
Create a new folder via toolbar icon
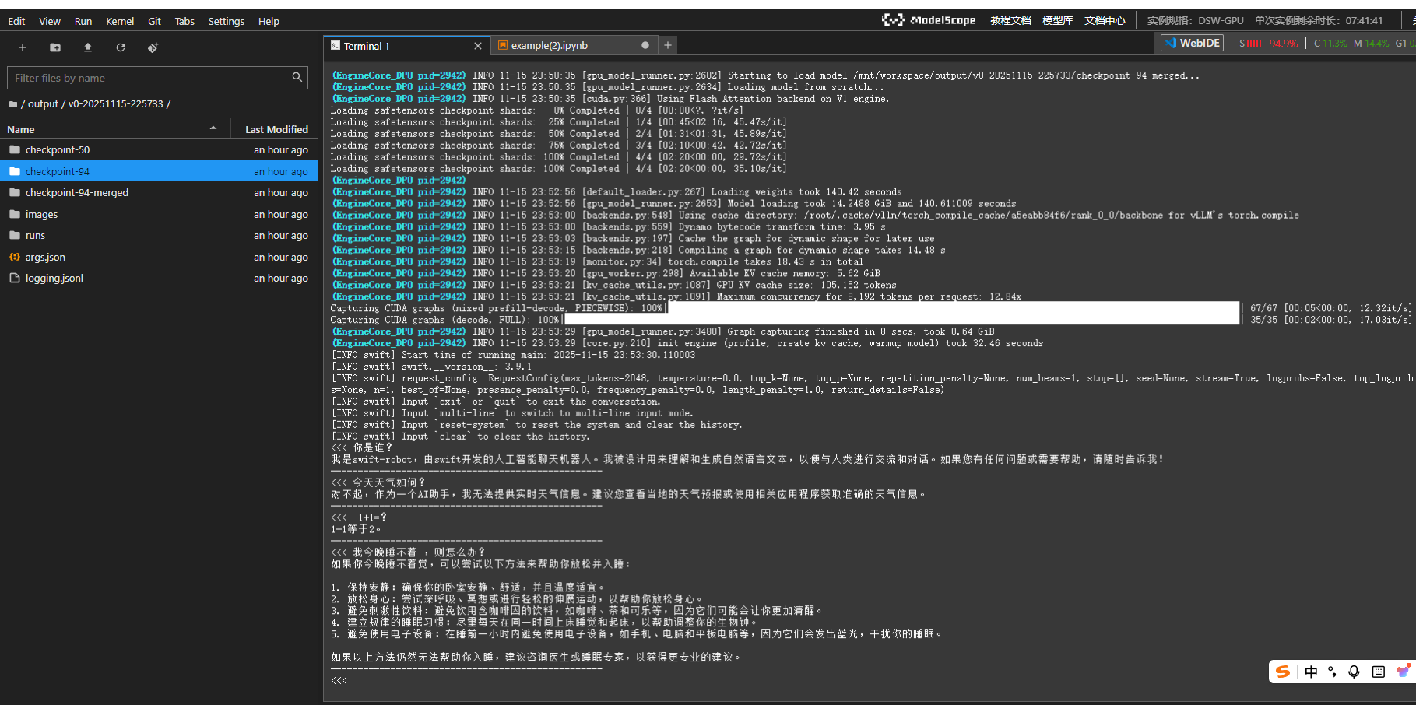click(55, 47)
